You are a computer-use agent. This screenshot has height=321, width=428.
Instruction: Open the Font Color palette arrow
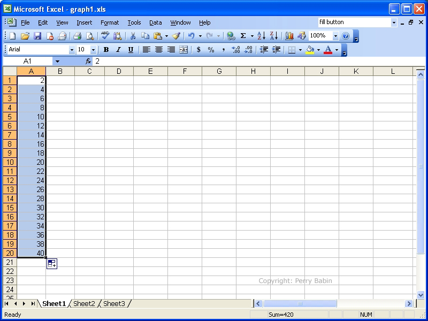pyautogui.click(x=337, y=50)
